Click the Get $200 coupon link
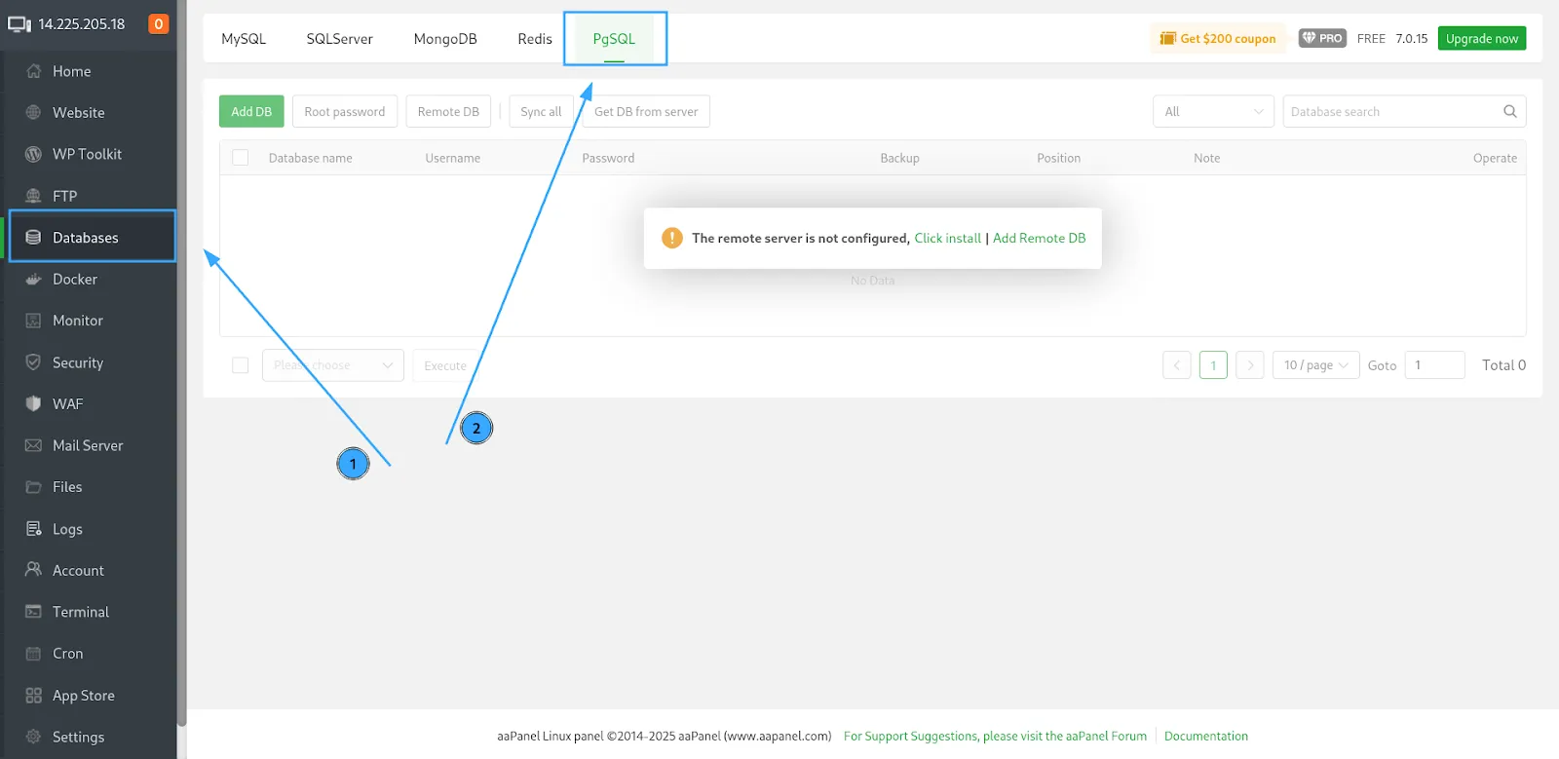 tap(1228, 38)
